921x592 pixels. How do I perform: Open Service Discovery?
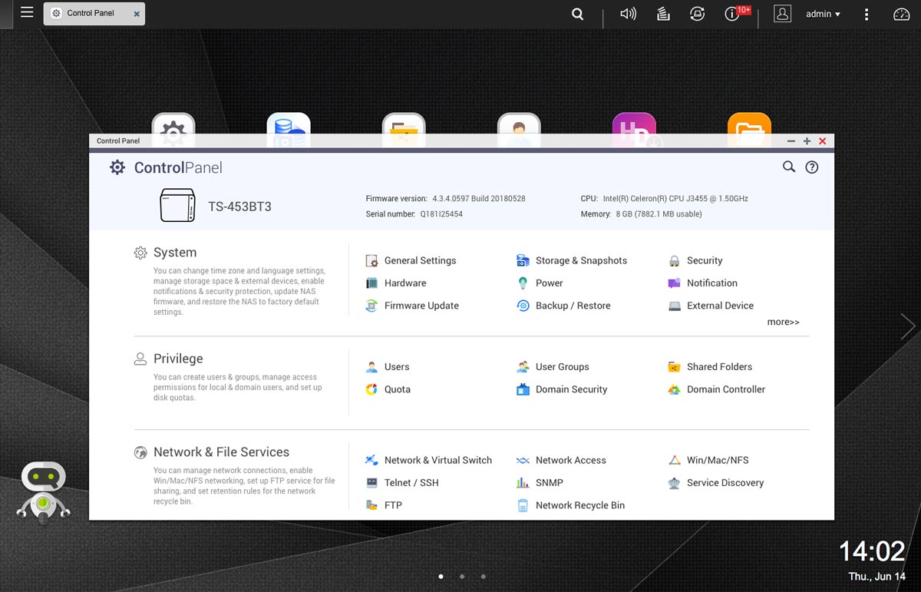pos(715,482)
